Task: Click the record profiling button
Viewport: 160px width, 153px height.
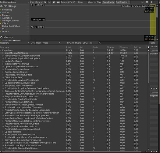Action: pos(45,2)
